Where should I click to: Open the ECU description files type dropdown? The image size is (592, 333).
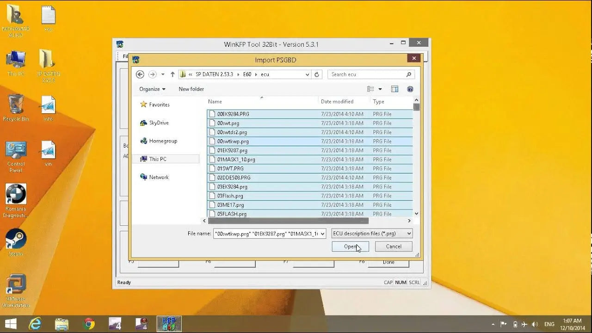372,234
